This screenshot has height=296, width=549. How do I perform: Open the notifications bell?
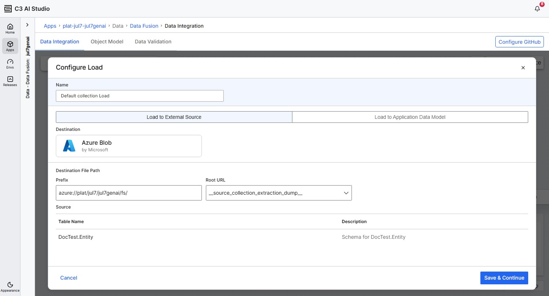click(x=537, y=9)
